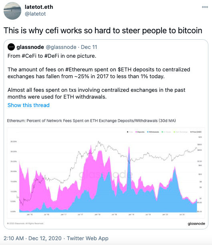Toggle the Price [USD] legend entry
This screenshot has width=212, height=245.
click(196, 132)
